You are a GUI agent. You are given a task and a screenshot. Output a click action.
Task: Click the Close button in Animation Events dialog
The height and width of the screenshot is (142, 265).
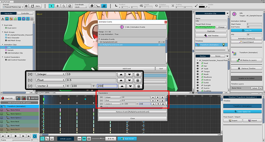[x=132, y=119]
